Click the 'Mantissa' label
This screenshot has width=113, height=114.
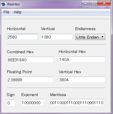pos(58,95)
